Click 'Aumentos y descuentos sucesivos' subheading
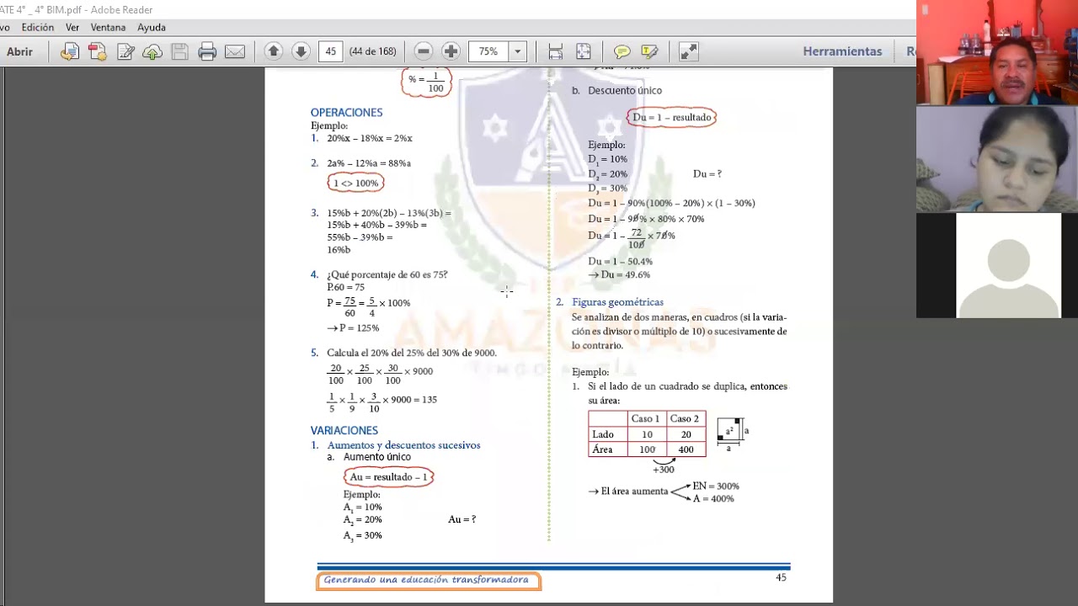 tap(403, 444)
